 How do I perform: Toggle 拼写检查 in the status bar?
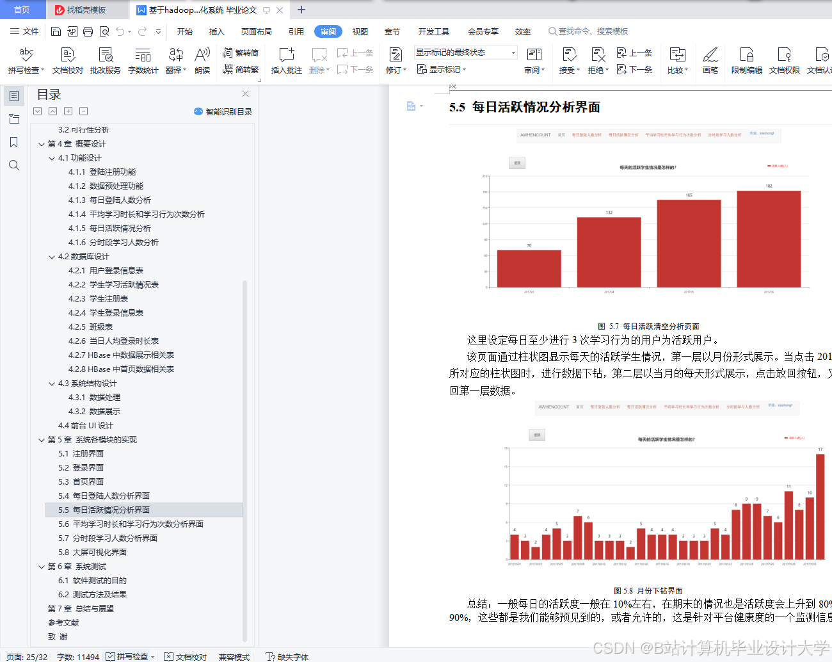pos(128,657)
